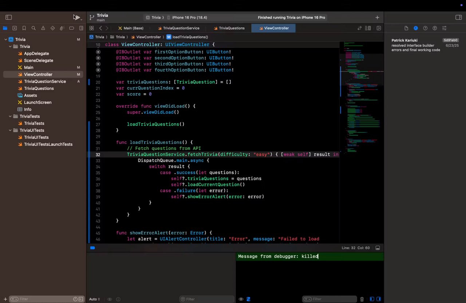
Task: Toggle the debug area visibility button
Action: point(378,248)
